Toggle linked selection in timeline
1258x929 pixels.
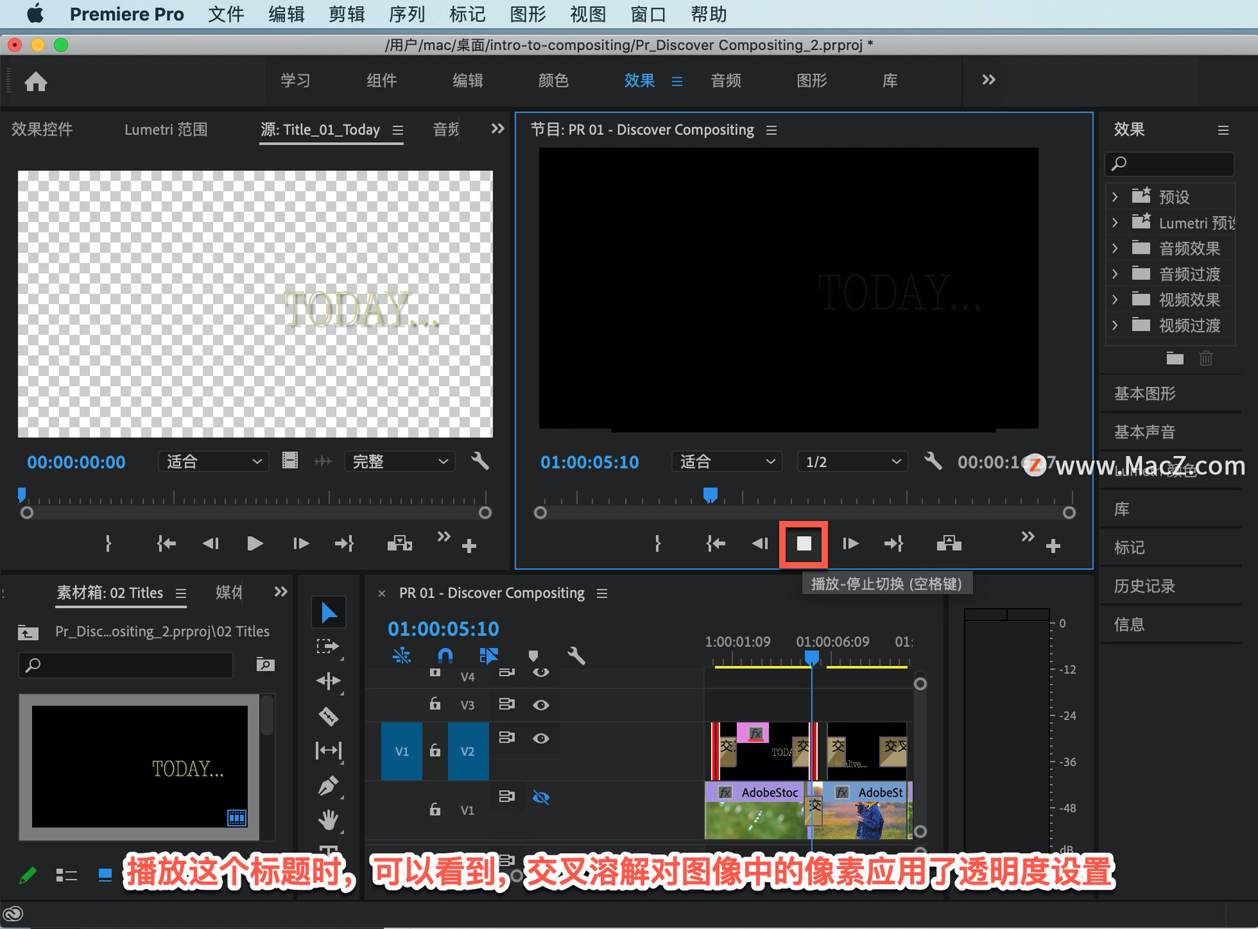pyautogui.click(x=489, y=656)
